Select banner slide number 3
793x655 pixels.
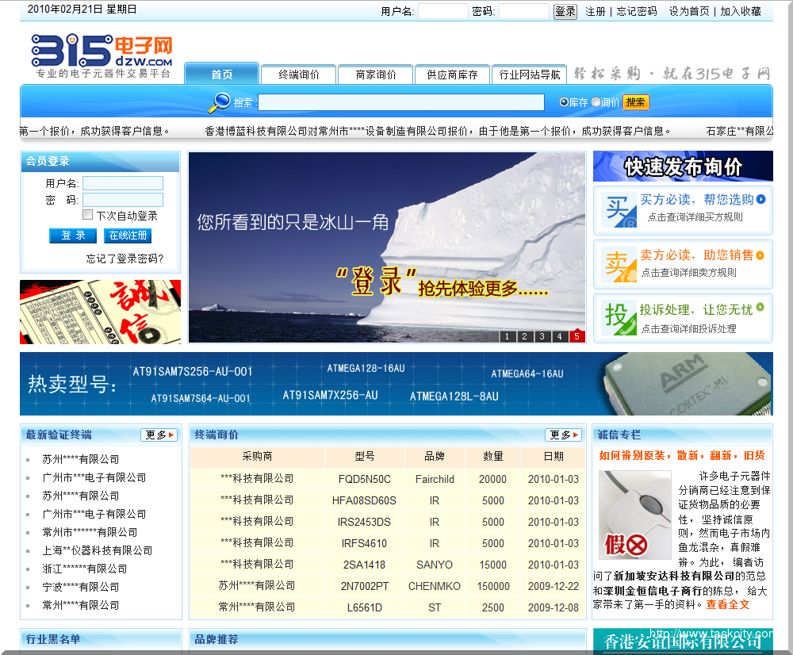coord(542,336)
